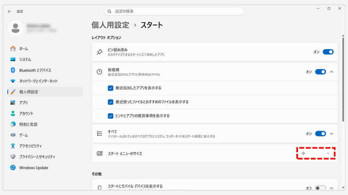Open プライバシーとセキュリティ settings

click(45, 156)
